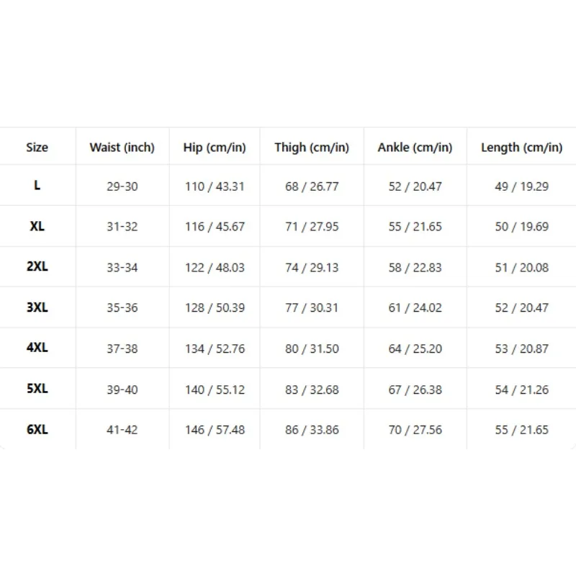
Task: Select the Thigh (cm/in) column header
Action: coord(312,148)
